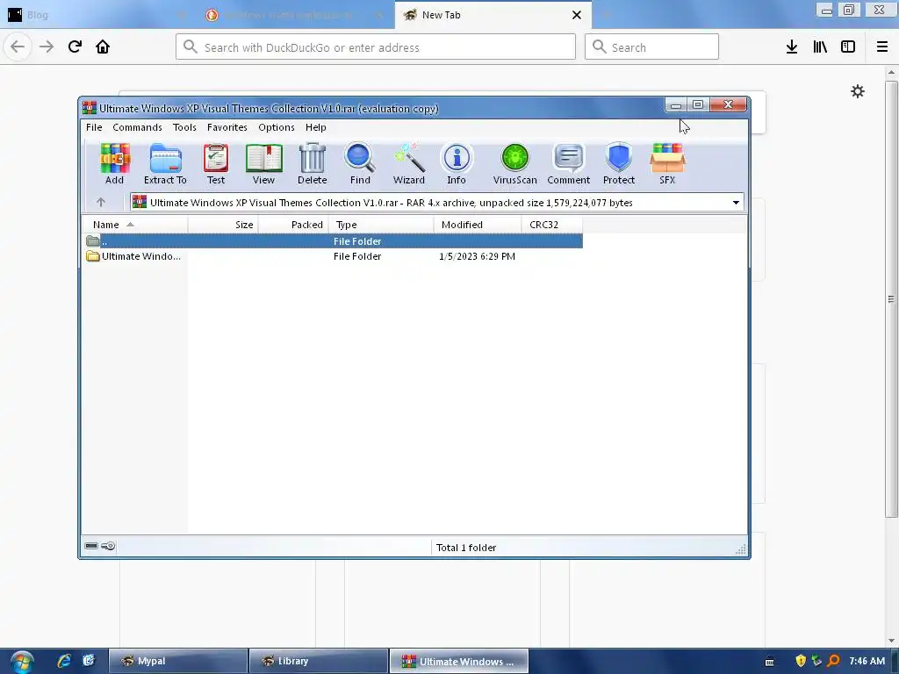Open the Tools menu
The height and width of the screenshot is (674, 899).
point(184,127)
